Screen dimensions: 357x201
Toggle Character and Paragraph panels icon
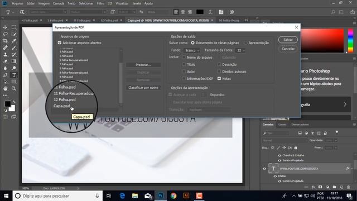tap(221, 12)
